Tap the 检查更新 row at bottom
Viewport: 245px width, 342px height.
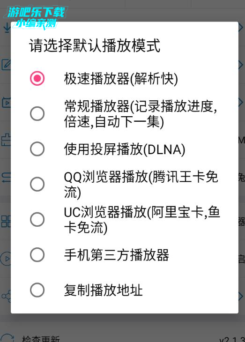click(122, 338)
